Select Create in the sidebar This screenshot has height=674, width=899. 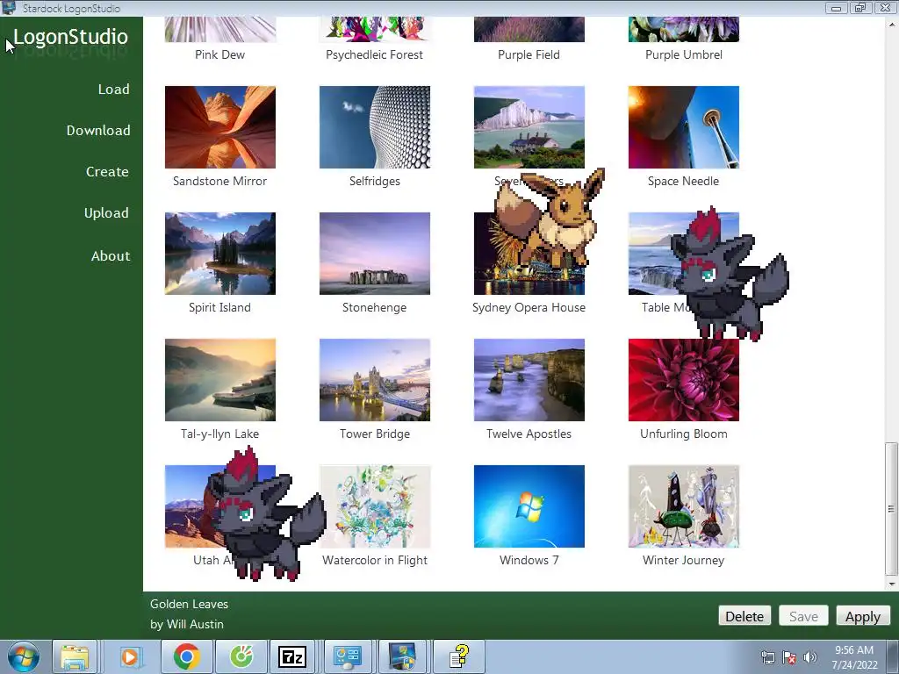[107, 172]
